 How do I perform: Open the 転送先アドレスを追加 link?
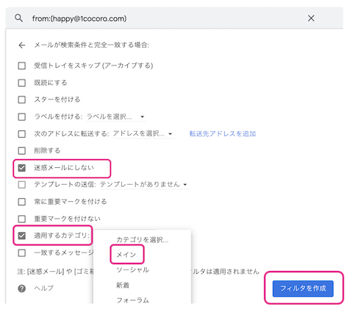pyautogui.click(x=223, y=134)
